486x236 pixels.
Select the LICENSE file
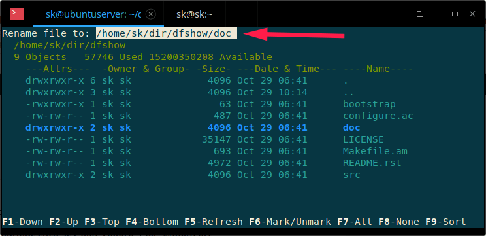point(363,139)
